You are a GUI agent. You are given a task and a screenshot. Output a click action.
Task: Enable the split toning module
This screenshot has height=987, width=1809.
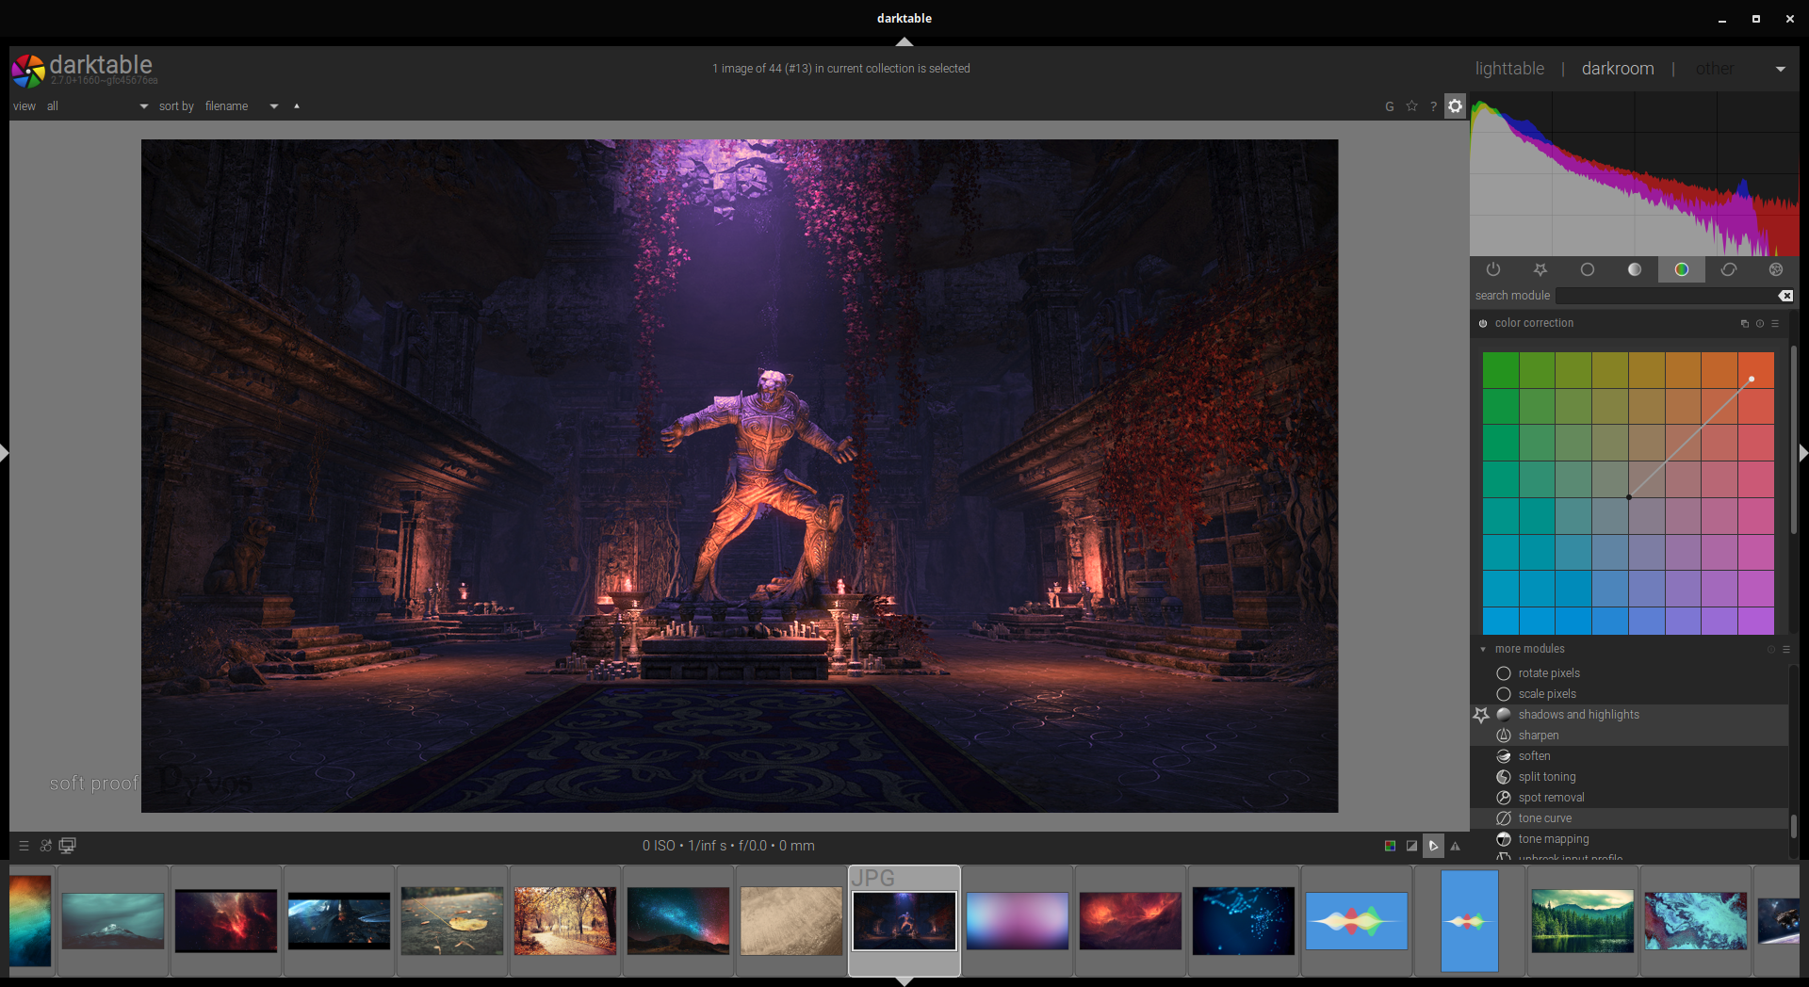click(1504, 777)
